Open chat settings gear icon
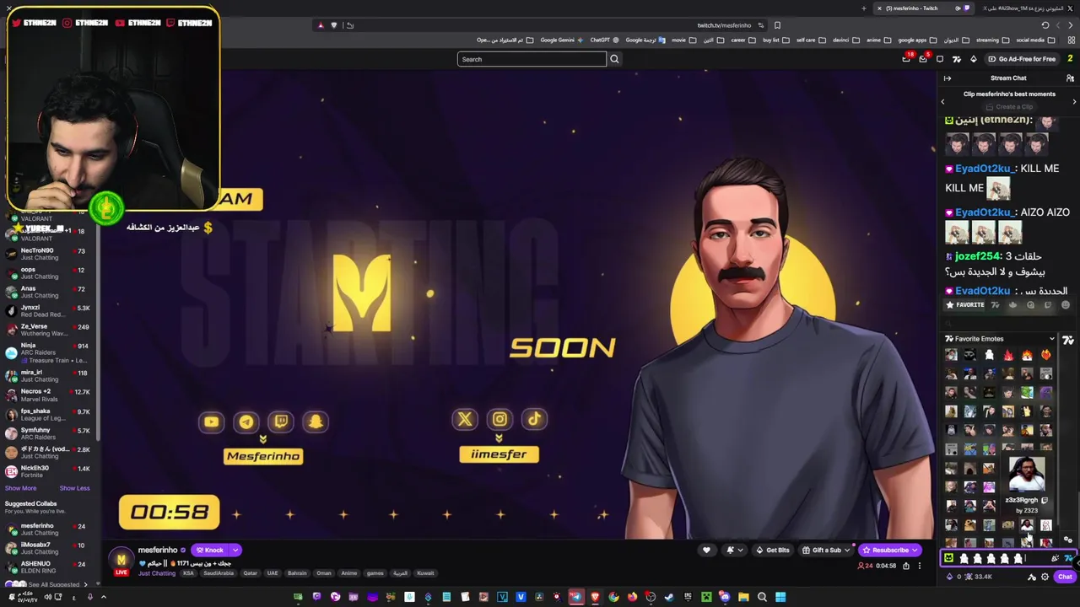The image size is (1080, 607). (1045, 577)
